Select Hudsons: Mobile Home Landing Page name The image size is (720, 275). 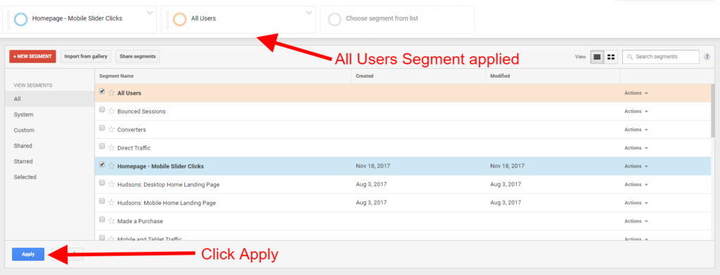167,203
